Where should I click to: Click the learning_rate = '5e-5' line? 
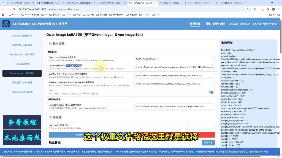[x=231, y=84]
